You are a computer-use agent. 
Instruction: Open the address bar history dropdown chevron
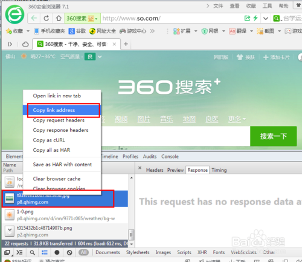266,19
